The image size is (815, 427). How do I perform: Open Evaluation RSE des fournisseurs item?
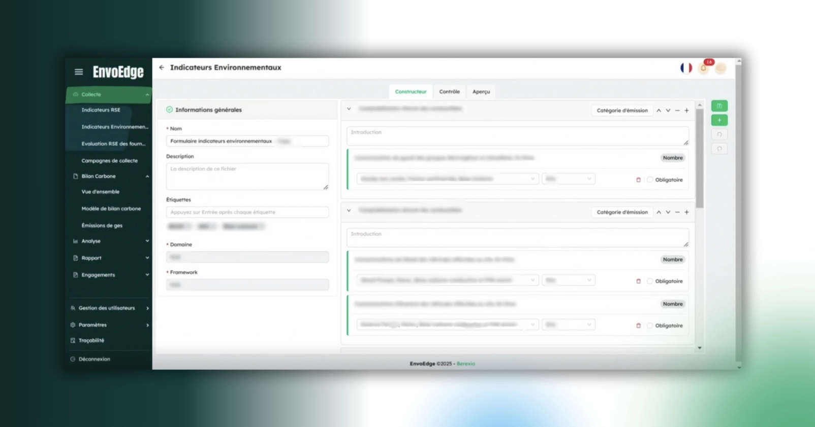coord(113,144)
